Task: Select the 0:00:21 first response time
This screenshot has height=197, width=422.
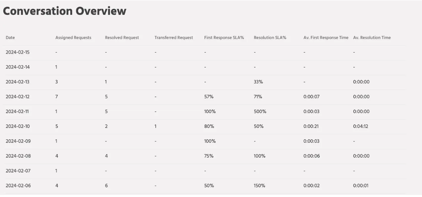Action: pyautogui.click(x=311, y=127)
